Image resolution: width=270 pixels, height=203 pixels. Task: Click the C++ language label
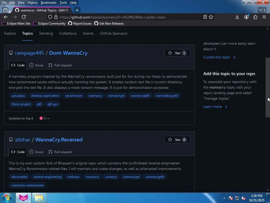45,118
